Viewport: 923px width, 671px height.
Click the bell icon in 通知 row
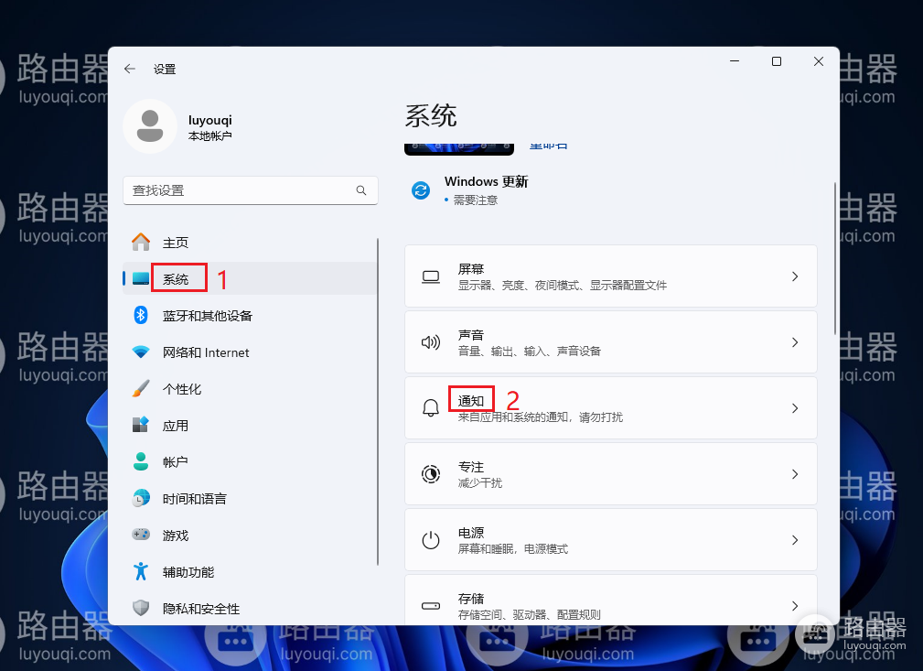tap(431, 408)
